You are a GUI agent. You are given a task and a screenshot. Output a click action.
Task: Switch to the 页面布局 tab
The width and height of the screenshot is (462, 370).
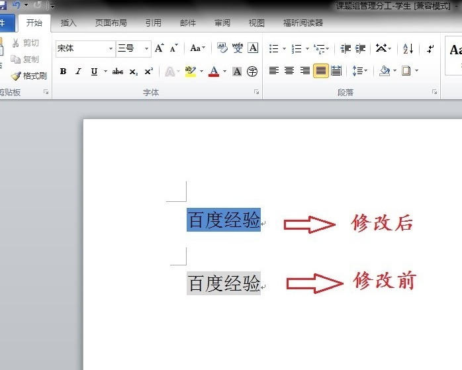pos(111,23)
